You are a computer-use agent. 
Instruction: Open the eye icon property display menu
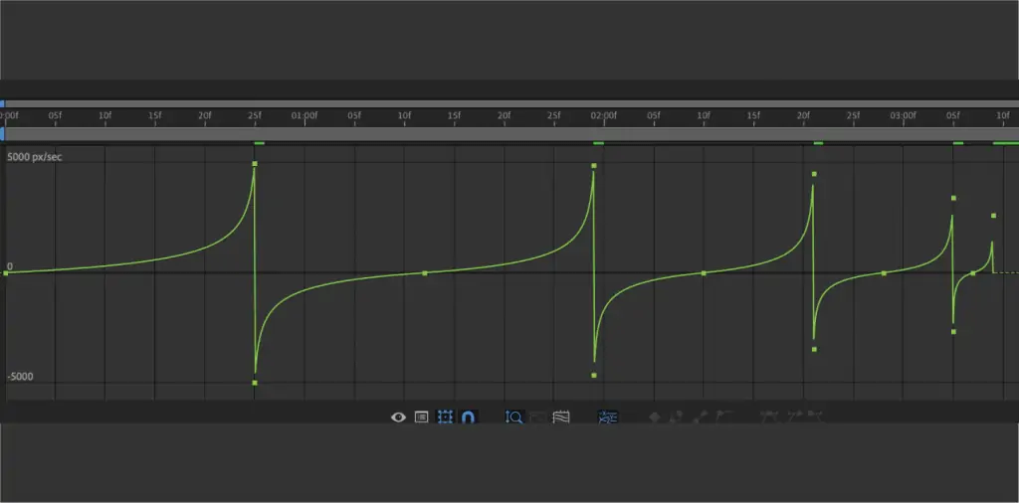398,418
